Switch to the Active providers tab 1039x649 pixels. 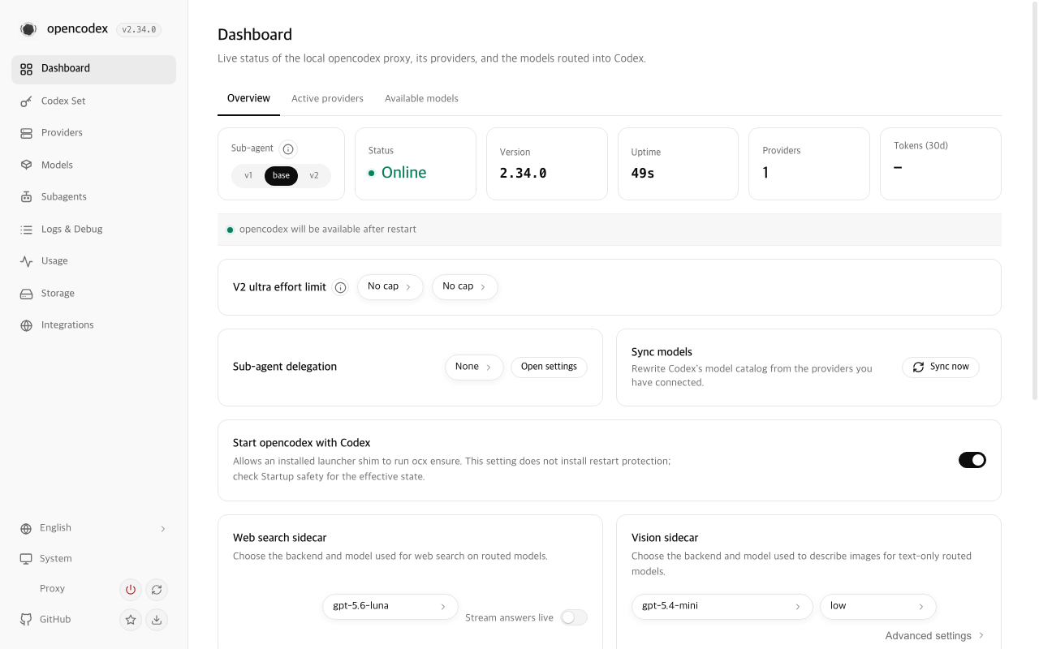point(327,99)
